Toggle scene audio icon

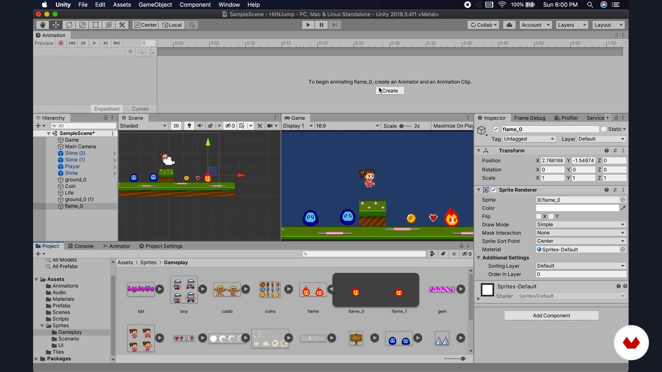pyautogui.click(x=200, y=126)
